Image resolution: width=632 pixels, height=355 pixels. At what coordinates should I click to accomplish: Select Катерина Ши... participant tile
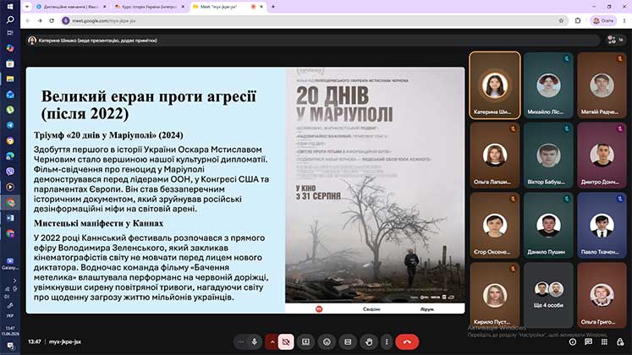click(x=495, y=85)
